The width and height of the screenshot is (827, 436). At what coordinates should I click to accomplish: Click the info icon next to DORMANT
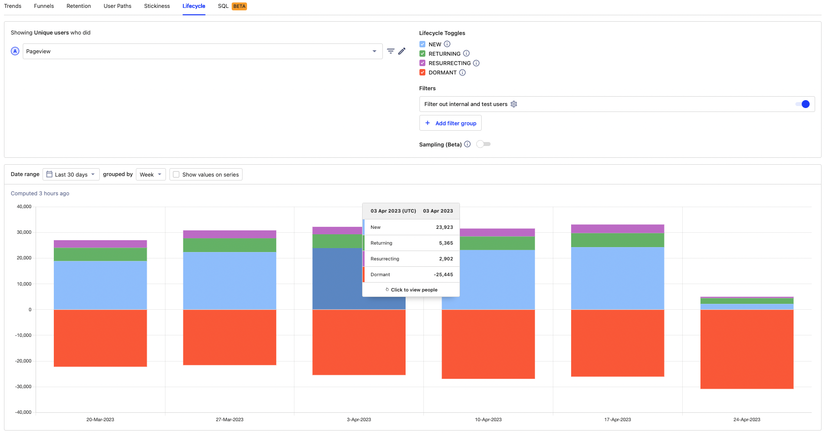(x=462, y=73)
